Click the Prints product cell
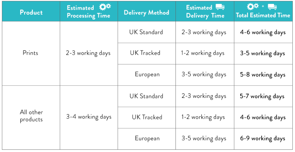This screenshot has width=295, height=152. click(x=30, y=53)
